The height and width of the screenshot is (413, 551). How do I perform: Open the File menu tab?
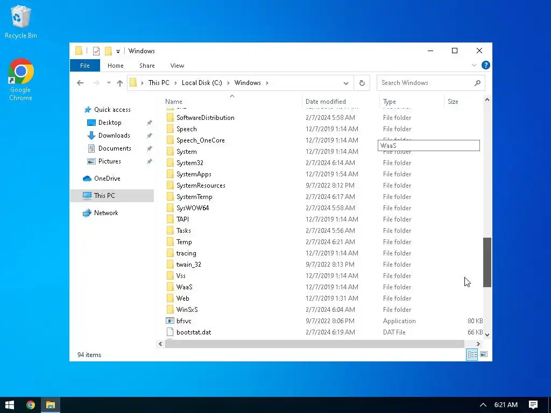click(x=84, y=66)
